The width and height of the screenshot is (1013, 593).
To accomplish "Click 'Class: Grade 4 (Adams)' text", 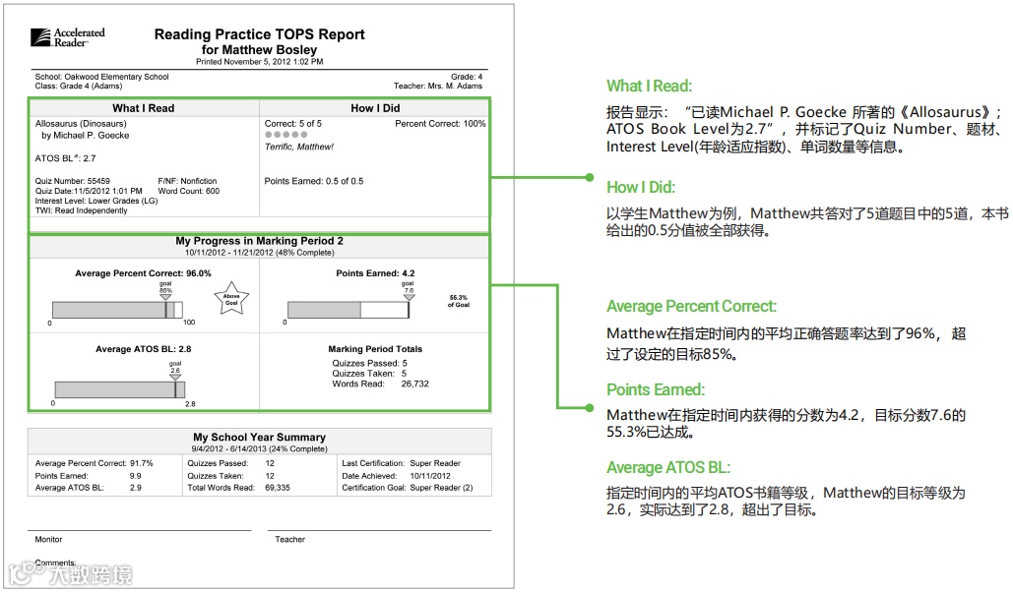I will (x=78, y=86).
